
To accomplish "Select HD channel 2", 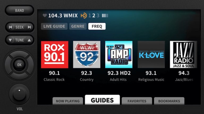I will [x=94, y=16].
